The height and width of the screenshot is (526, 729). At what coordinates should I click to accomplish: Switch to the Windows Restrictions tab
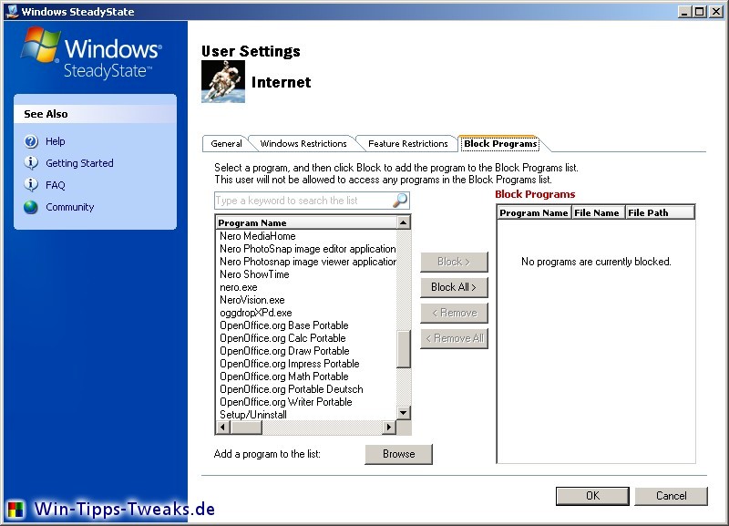point(303,144)
